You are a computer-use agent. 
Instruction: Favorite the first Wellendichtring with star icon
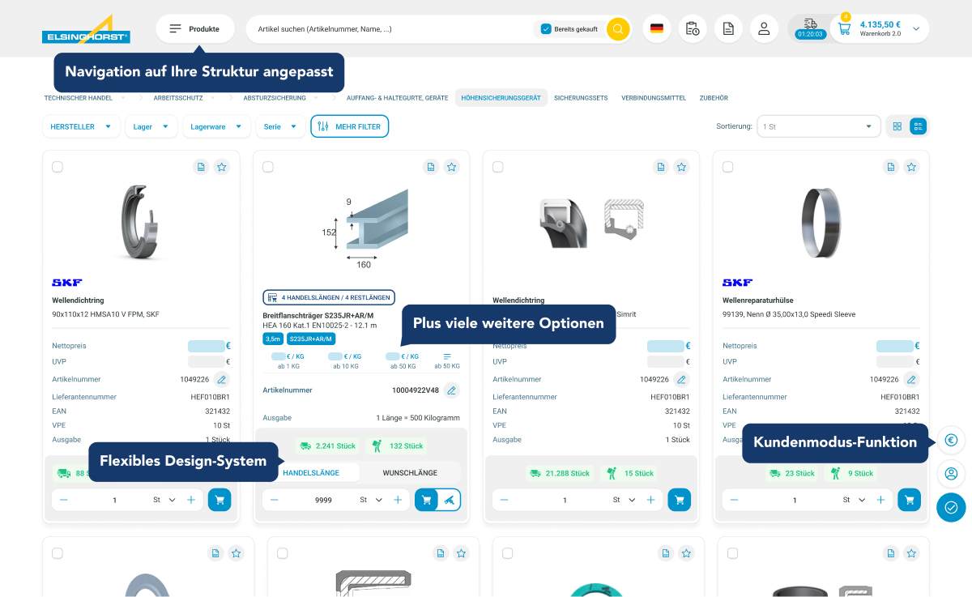coord(222,167)
